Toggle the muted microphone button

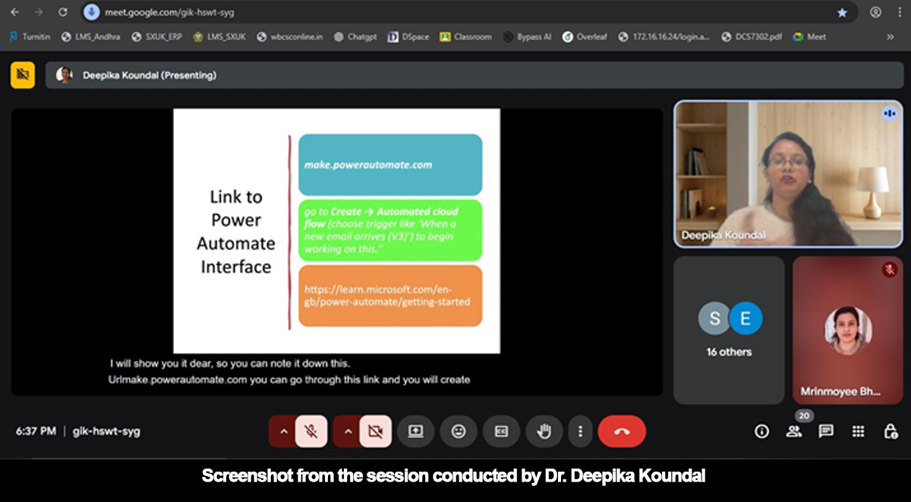(x=311, y=431)
